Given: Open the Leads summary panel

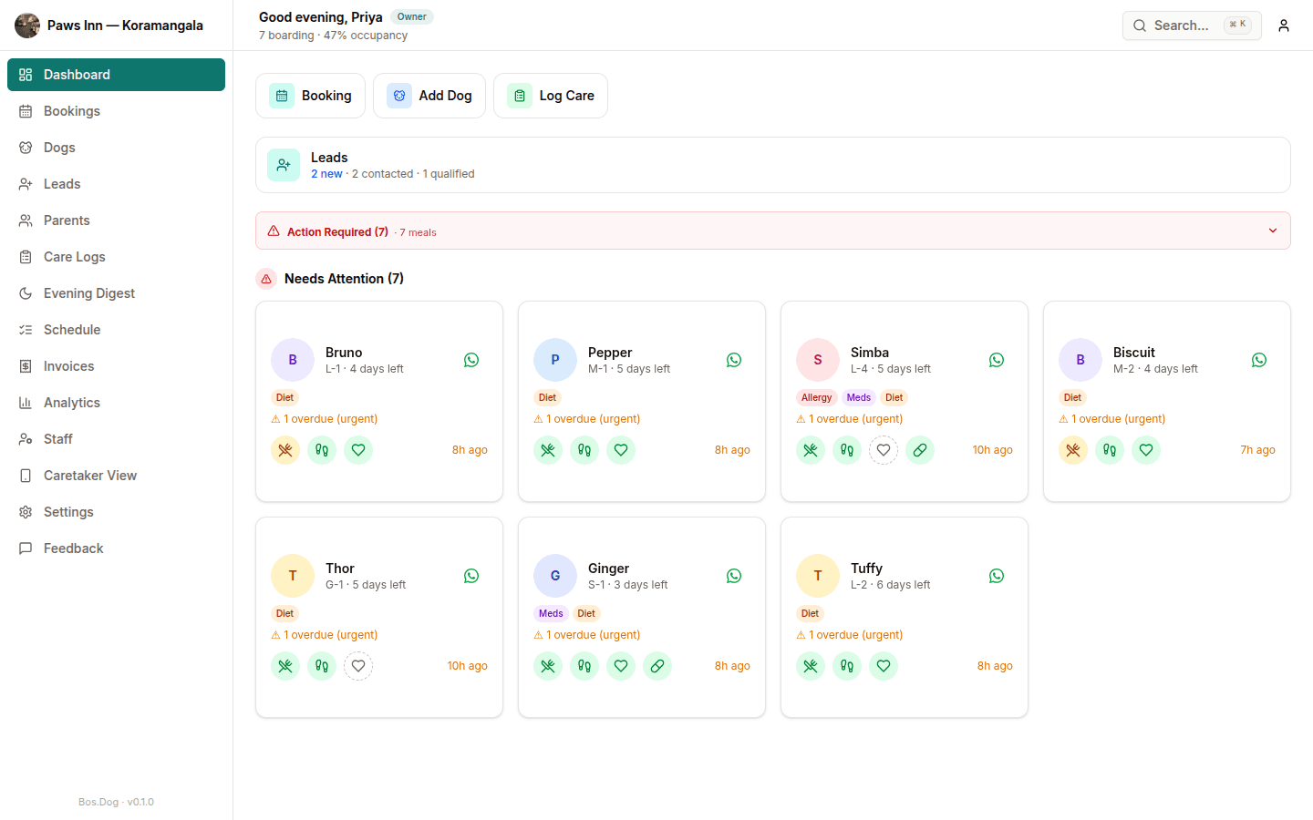Looking at the screenshot, I should tap(772, 165).
